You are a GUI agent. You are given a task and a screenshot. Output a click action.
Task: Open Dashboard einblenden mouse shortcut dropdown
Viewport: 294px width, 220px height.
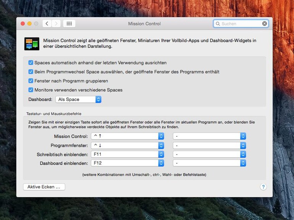point(210,163)
